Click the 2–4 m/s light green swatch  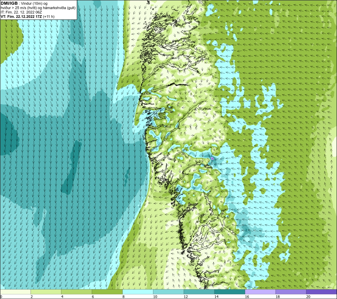point(46,292)
